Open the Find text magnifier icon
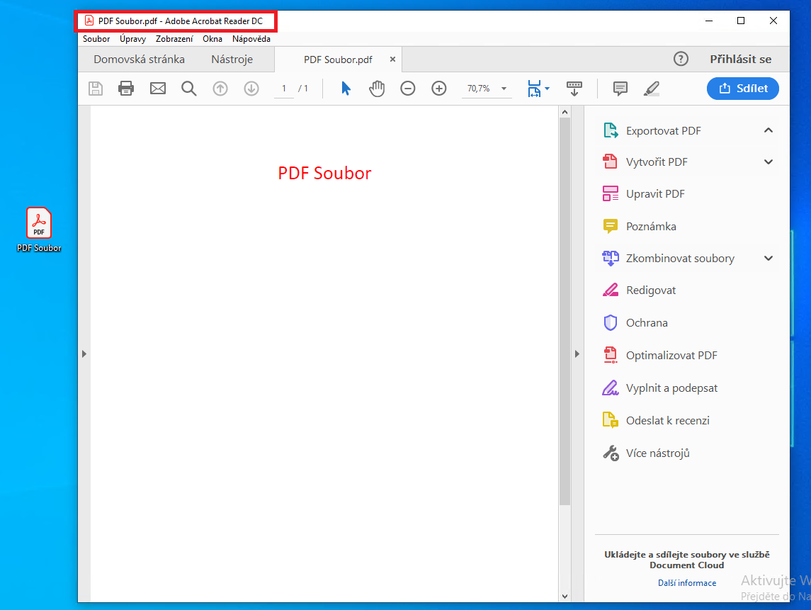Viewport: 811px width, 610px height. [x=188, y=89]
